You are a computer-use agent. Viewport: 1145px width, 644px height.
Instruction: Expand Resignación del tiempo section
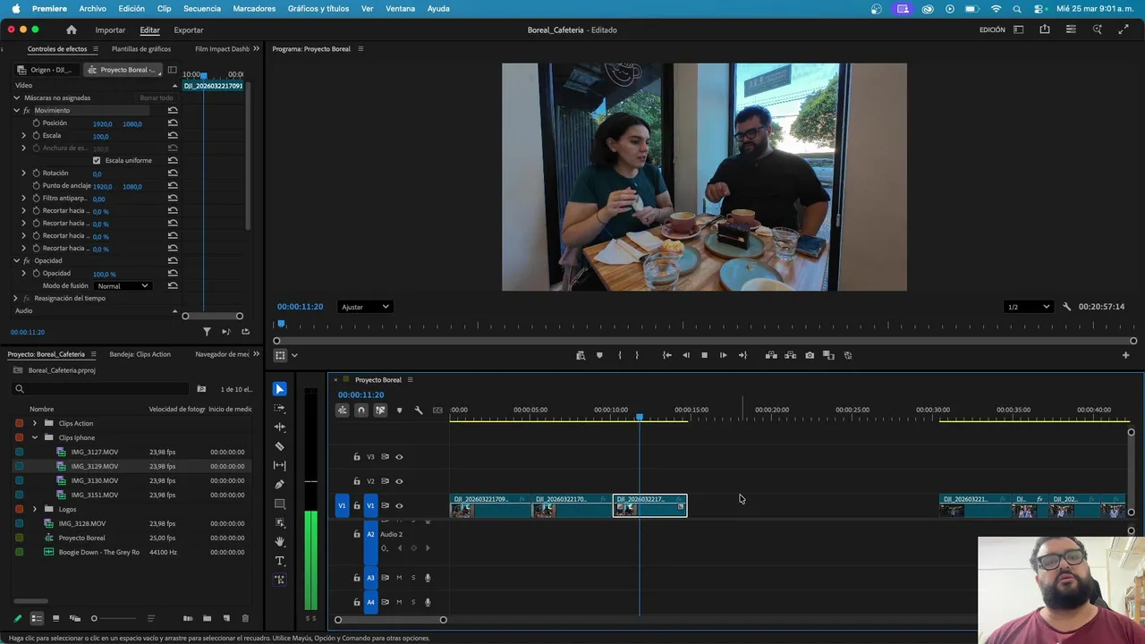pos(16,298)
